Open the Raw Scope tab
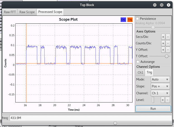This screenshot has width=174, height=127. (x=27, y=12)
